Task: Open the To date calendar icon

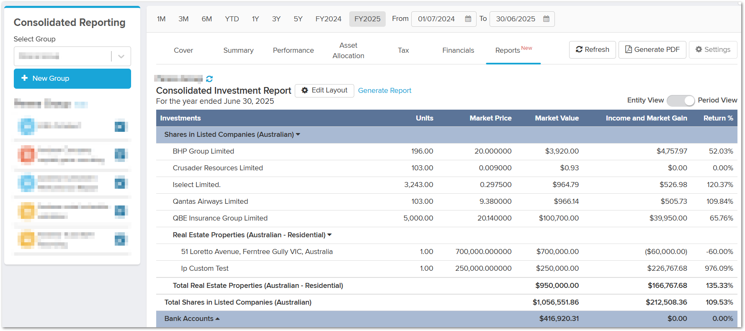Action: [x=546, y=19]
